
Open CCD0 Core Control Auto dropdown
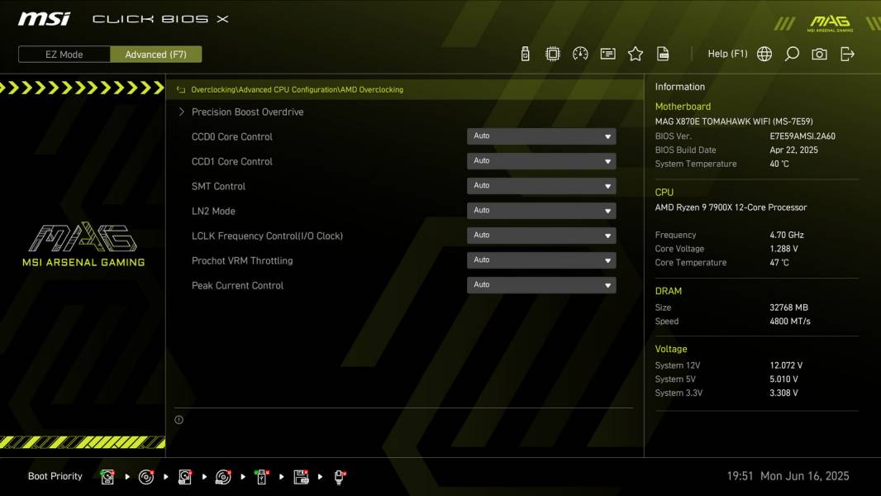pyautogui.click(x=541, y=136)
